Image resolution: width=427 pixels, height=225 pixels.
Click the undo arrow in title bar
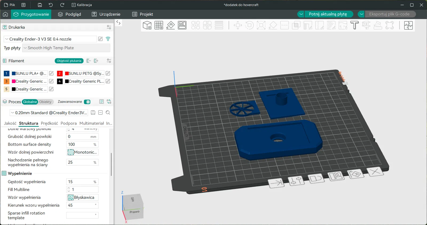pos(51,5)
